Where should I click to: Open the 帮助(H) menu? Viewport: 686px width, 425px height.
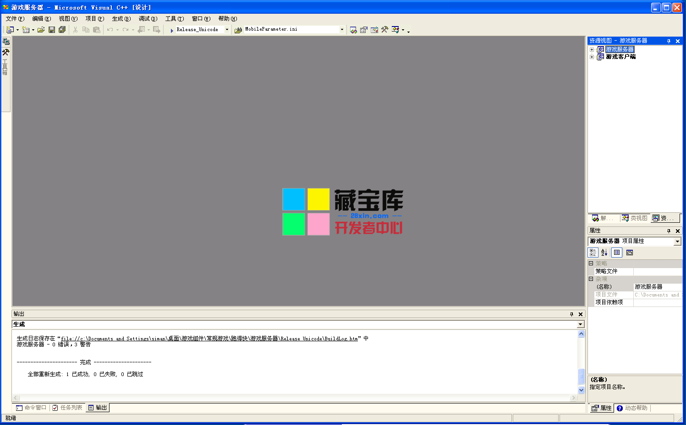[x=228, y=19]
